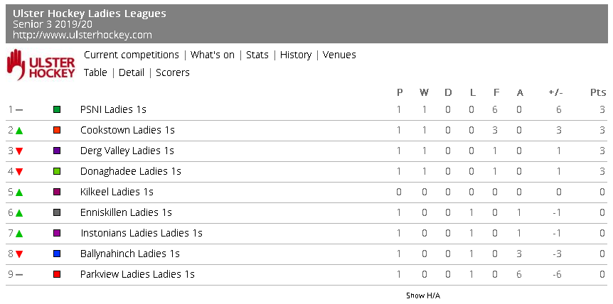Switch to the Scorers tab
Screen dimensions: 613x304
pos(173,72)
